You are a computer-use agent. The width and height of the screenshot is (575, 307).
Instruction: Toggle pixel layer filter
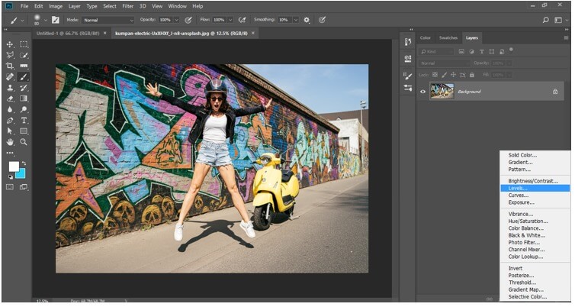[461, 52]
